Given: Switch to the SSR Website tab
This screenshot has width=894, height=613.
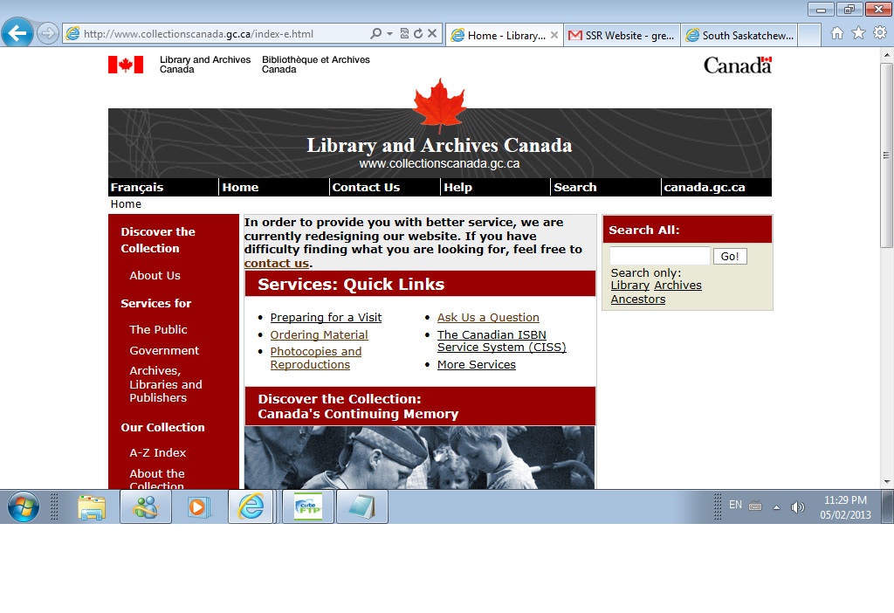Looking at the screenshot, I should click(622, 35).
